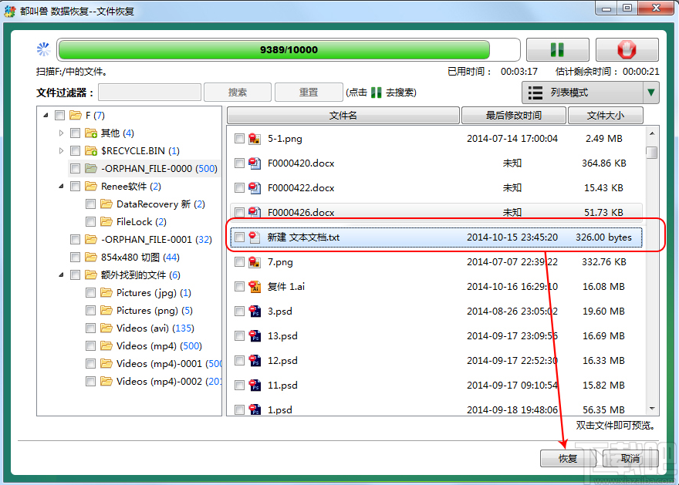Sort by the 文件名 column header
The height and width of the screenshot is (485, 679).
(x=343, y=116)
